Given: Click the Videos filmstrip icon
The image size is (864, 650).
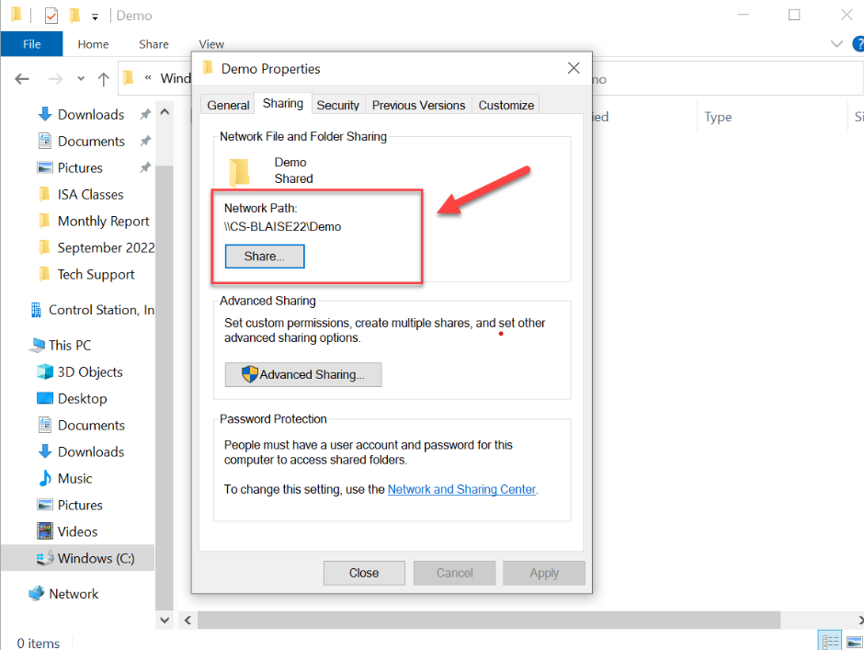Looking at the screenshot, I should click(45, 531).
